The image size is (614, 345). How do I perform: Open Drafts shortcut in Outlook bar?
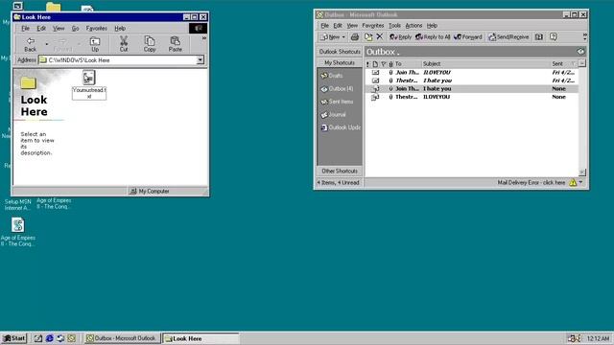(332, 76)
